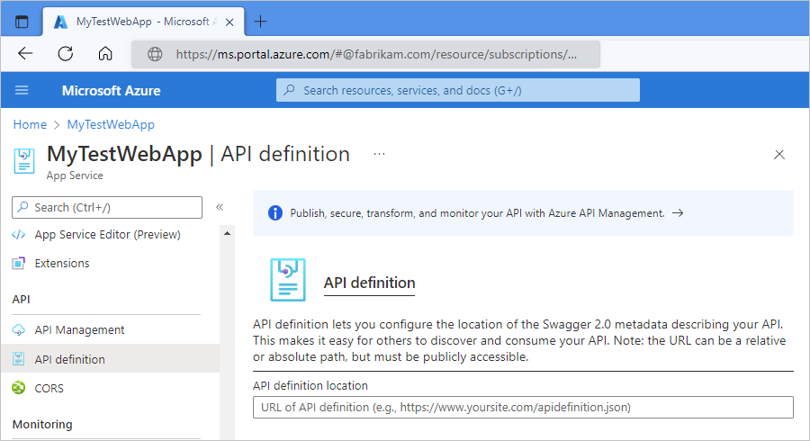810x441 pixels.
Task: Click the Microsoft Azure logo text
Action: [111, 90]
